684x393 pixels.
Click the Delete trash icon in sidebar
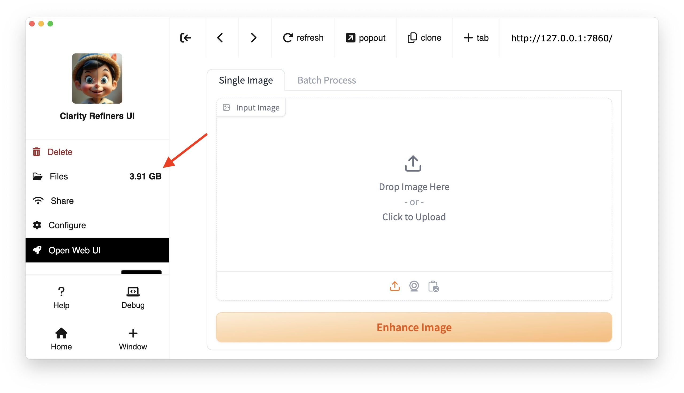pos(37,152)
